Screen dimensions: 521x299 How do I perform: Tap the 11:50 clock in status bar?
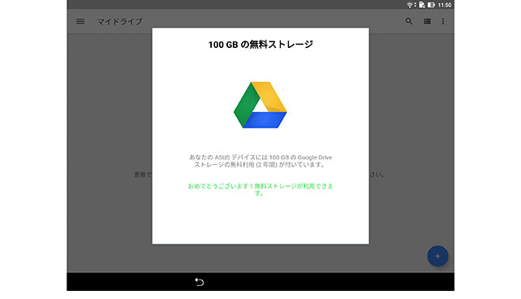click(x=445, y=5)
